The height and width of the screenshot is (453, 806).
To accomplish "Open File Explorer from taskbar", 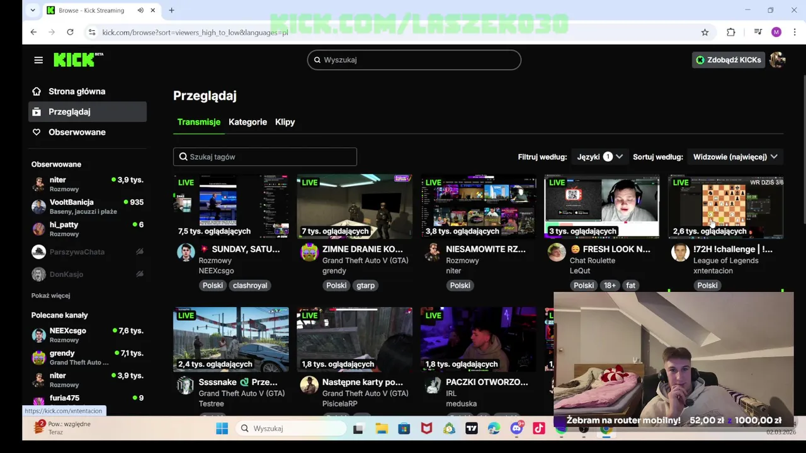I will (382, 428).
